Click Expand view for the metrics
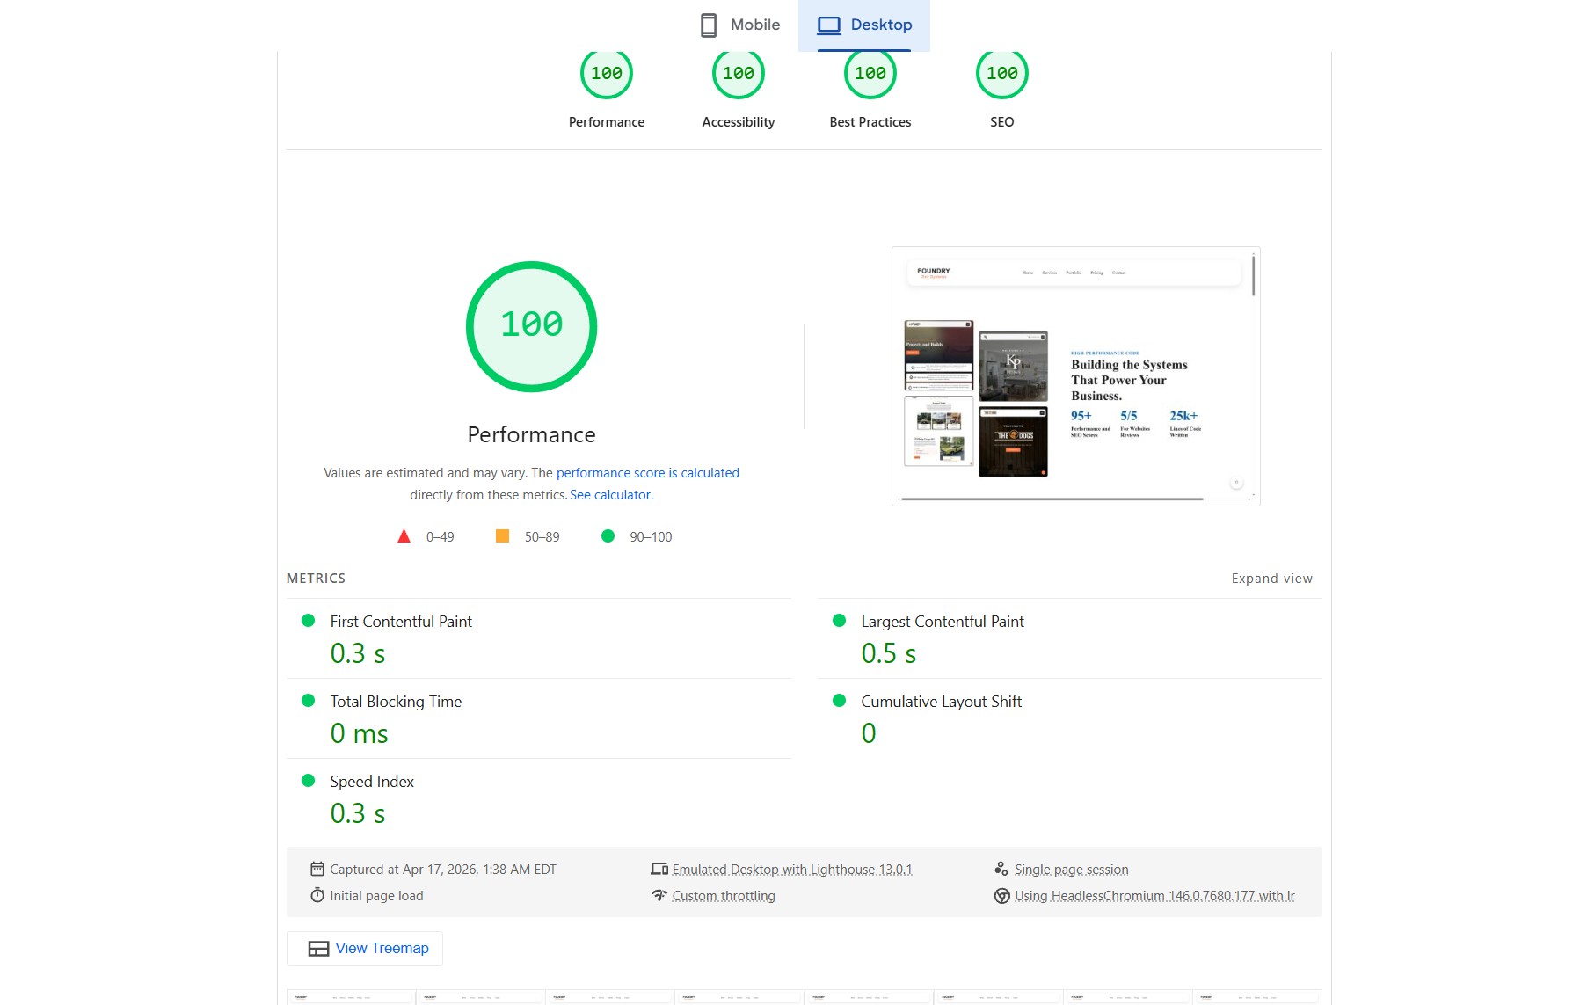 point(1271,579)
